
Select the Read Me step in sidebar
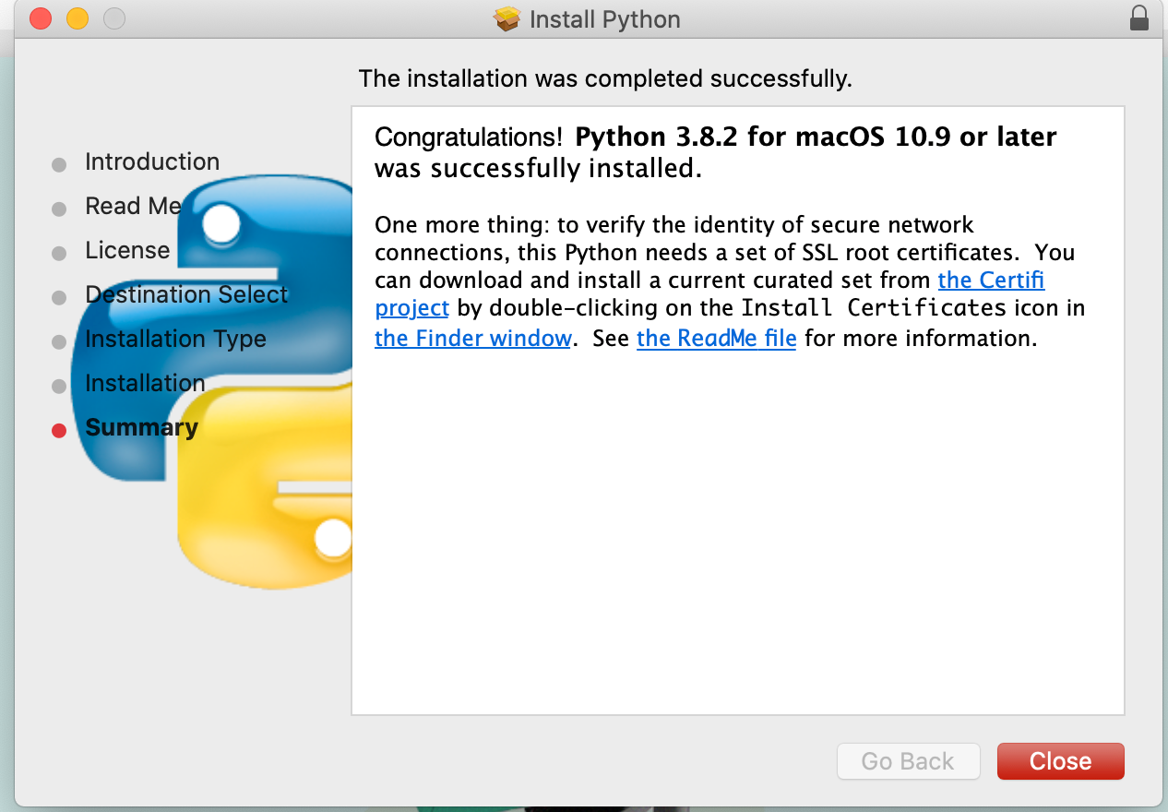(x=133, y=206)
